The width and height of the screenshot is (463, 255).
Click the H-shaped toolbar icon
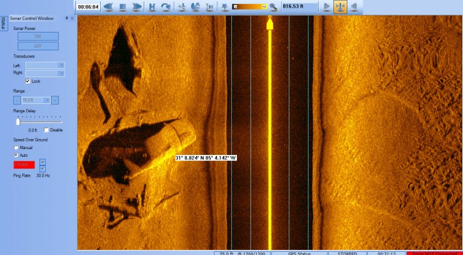(x=152, y=7)
